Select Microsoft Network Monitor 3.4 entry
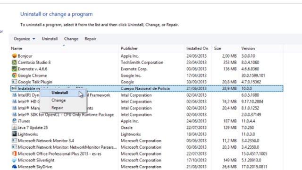This screenshot has height=170, width=302. point(46,141)
